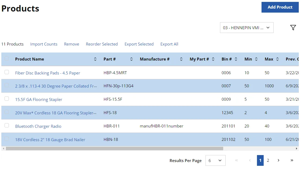The image size is (306, 169).
Task: Click part number HFN-30p-113G4 cell
Action: click(118, 86)
